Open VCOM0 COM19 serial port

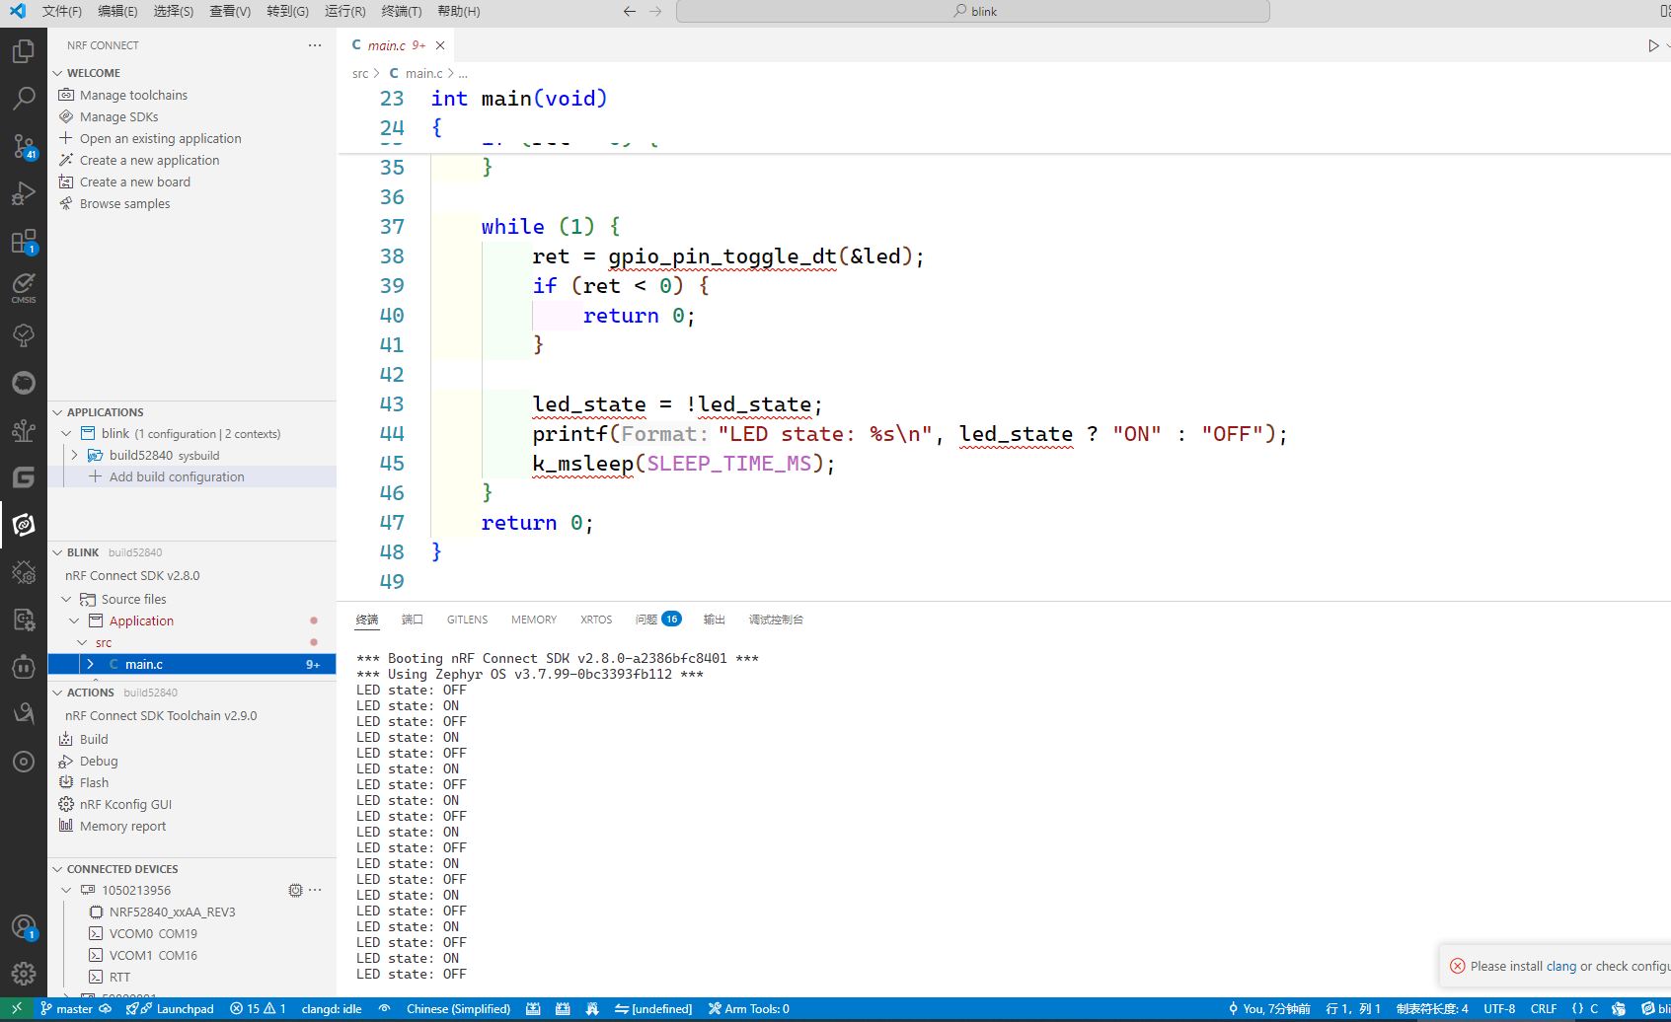pos(153,934)
